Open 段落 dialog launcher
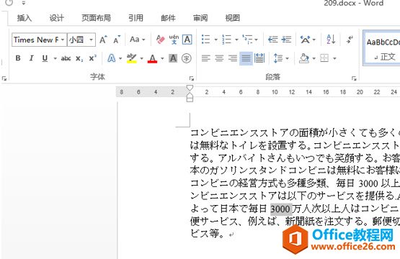 click(x=354, y=78)
